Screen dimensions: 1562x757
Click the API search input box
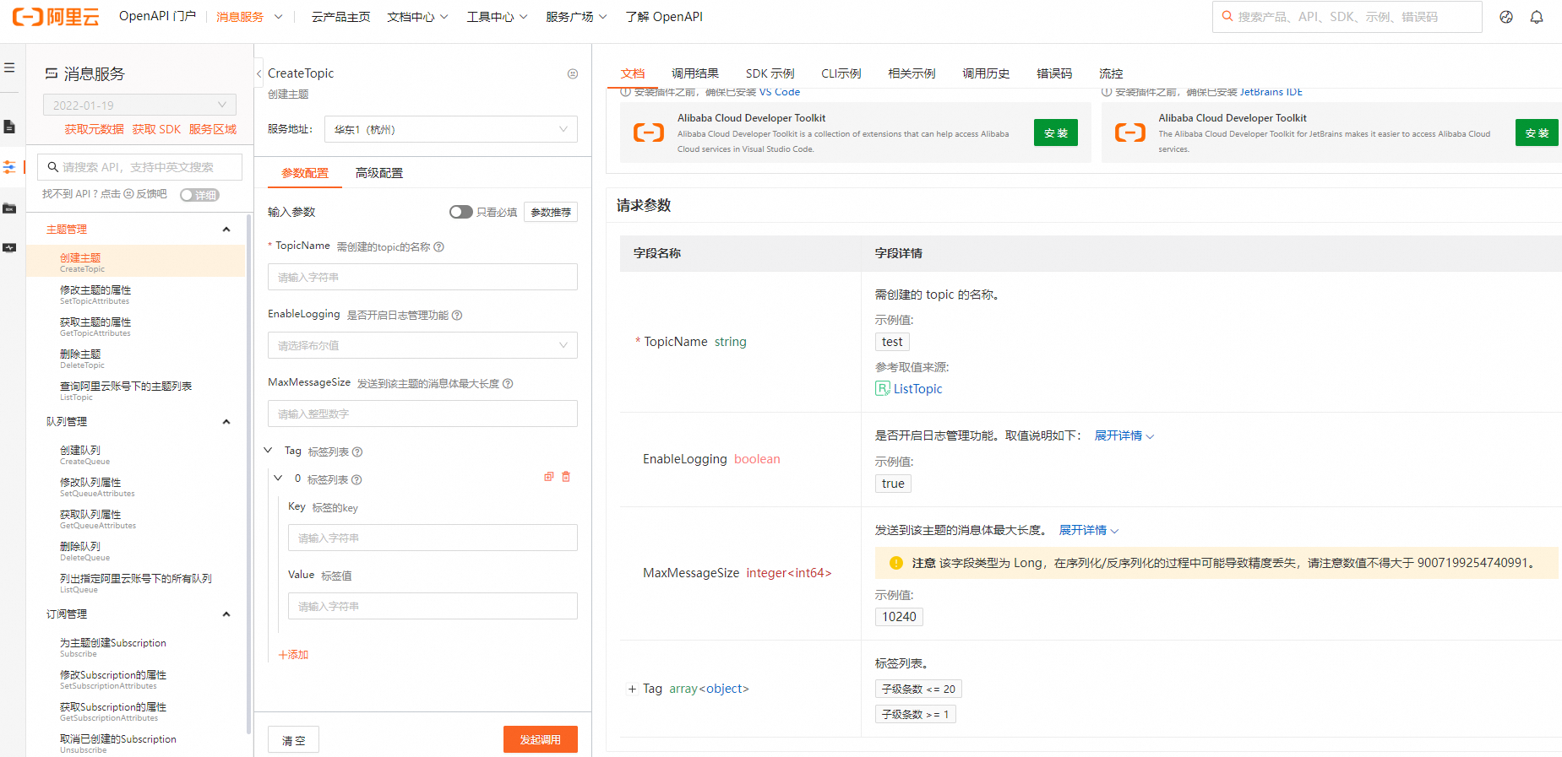(x=140, y=167)
